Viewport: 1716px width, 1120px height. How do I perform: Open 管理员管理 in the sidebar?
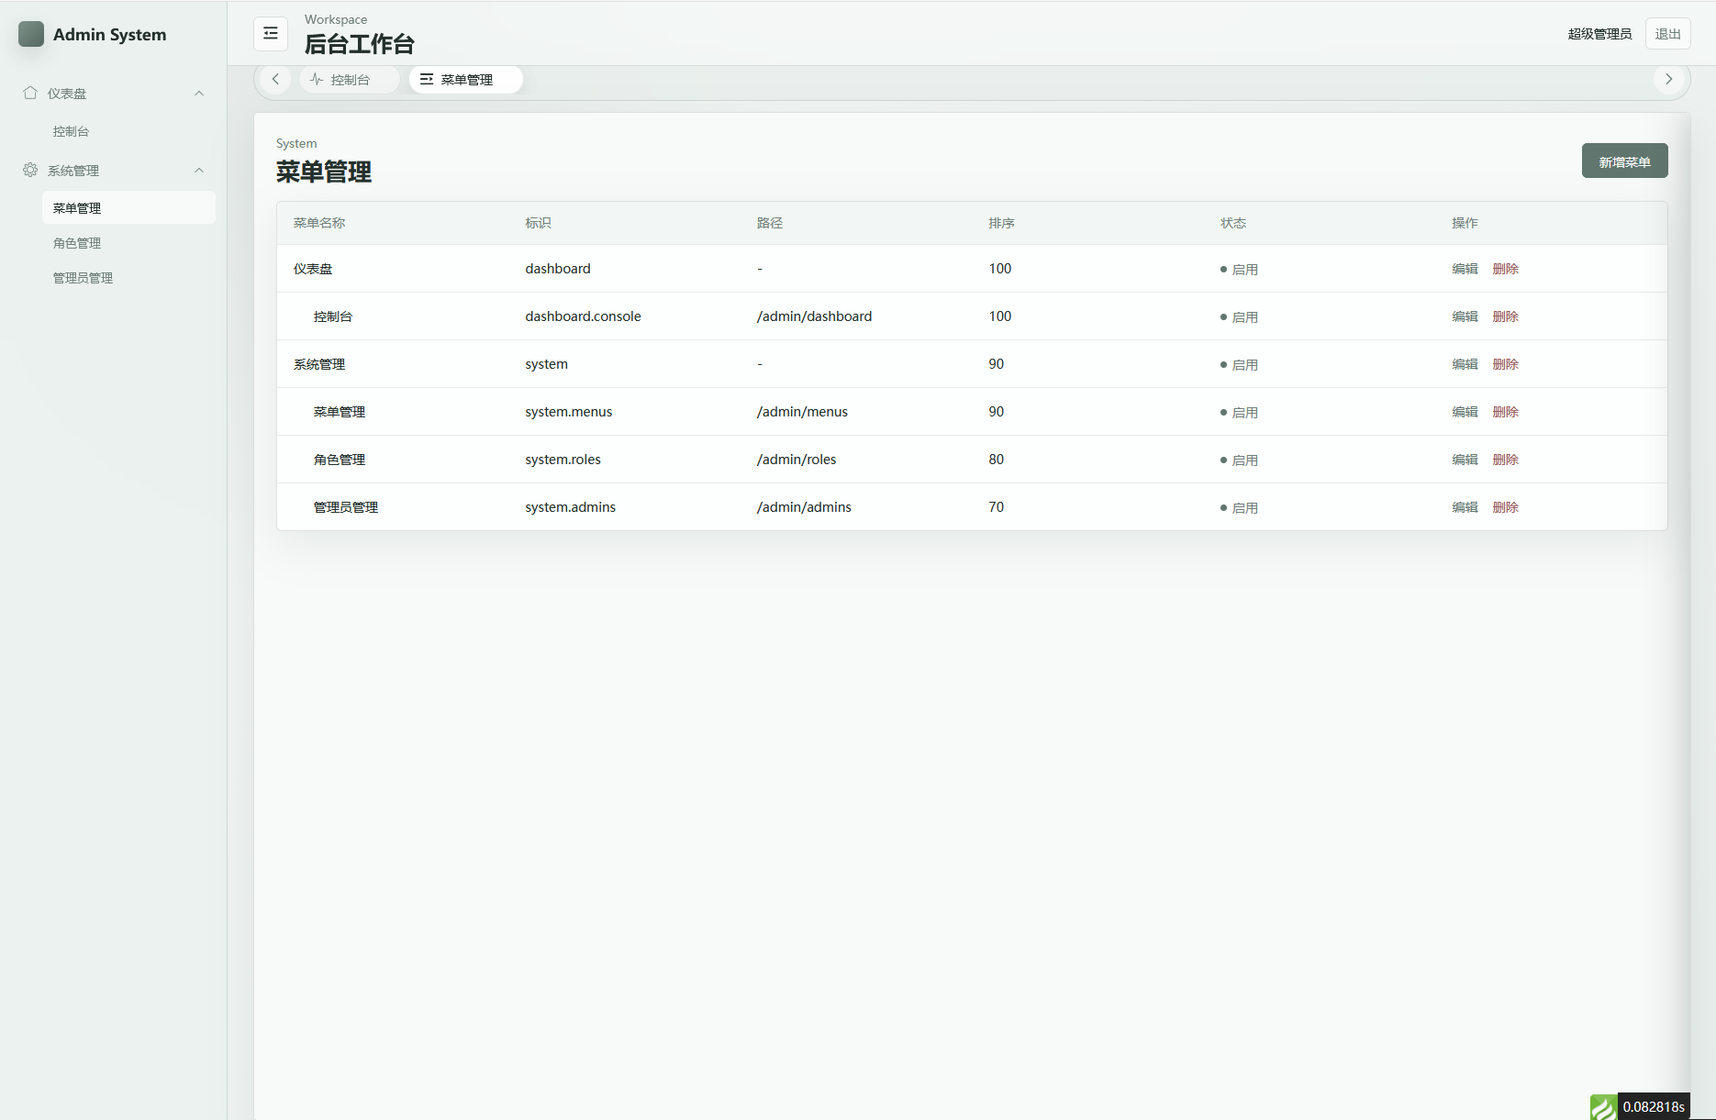click(128, 277)
